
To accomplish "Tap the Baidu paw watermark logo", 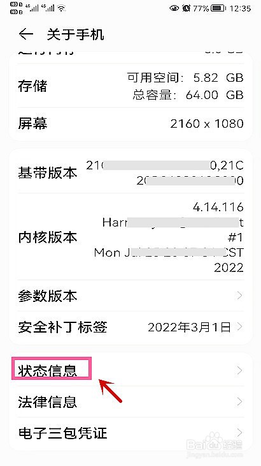I will (214, 440).
